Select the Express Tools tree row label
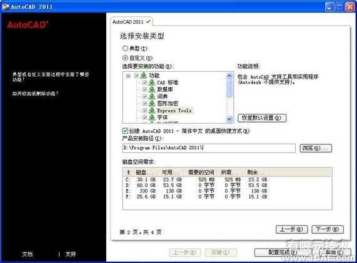Screen dimensions: 357x263 (x=174, y=111)
